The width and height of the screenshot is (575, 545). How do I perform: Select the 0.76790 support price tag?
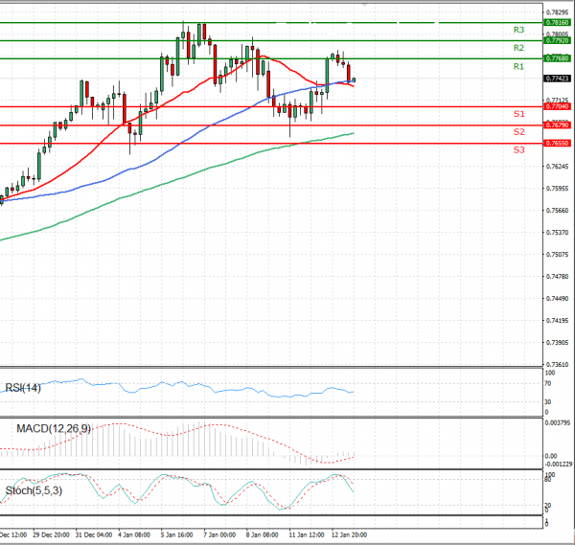[x=558, y=125]
